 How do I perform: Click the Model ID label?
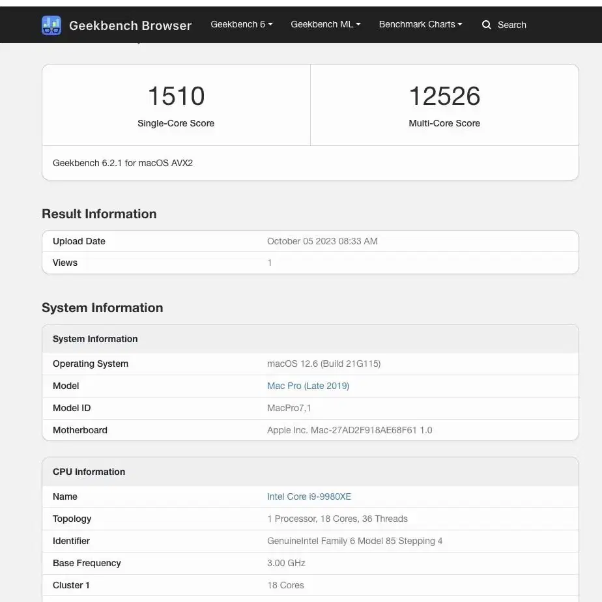point(72,408)
